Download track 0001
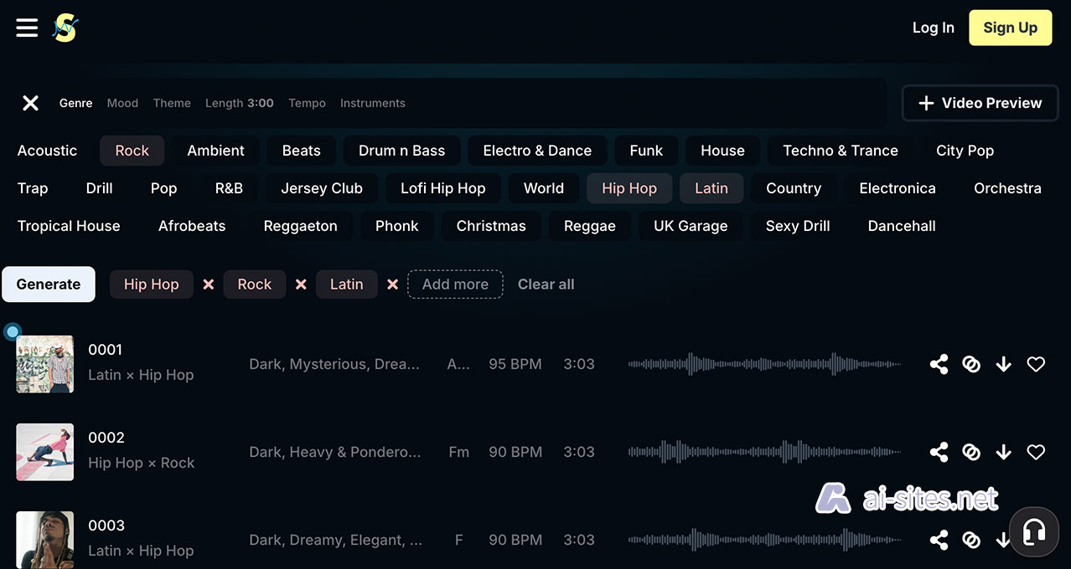The width and height of the screenshot is (1071, 569). (x=1003, y=364)
